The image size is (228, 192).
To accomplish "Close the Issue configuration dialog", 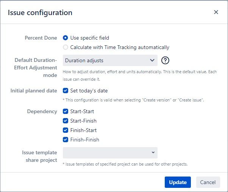I will 216,12.
